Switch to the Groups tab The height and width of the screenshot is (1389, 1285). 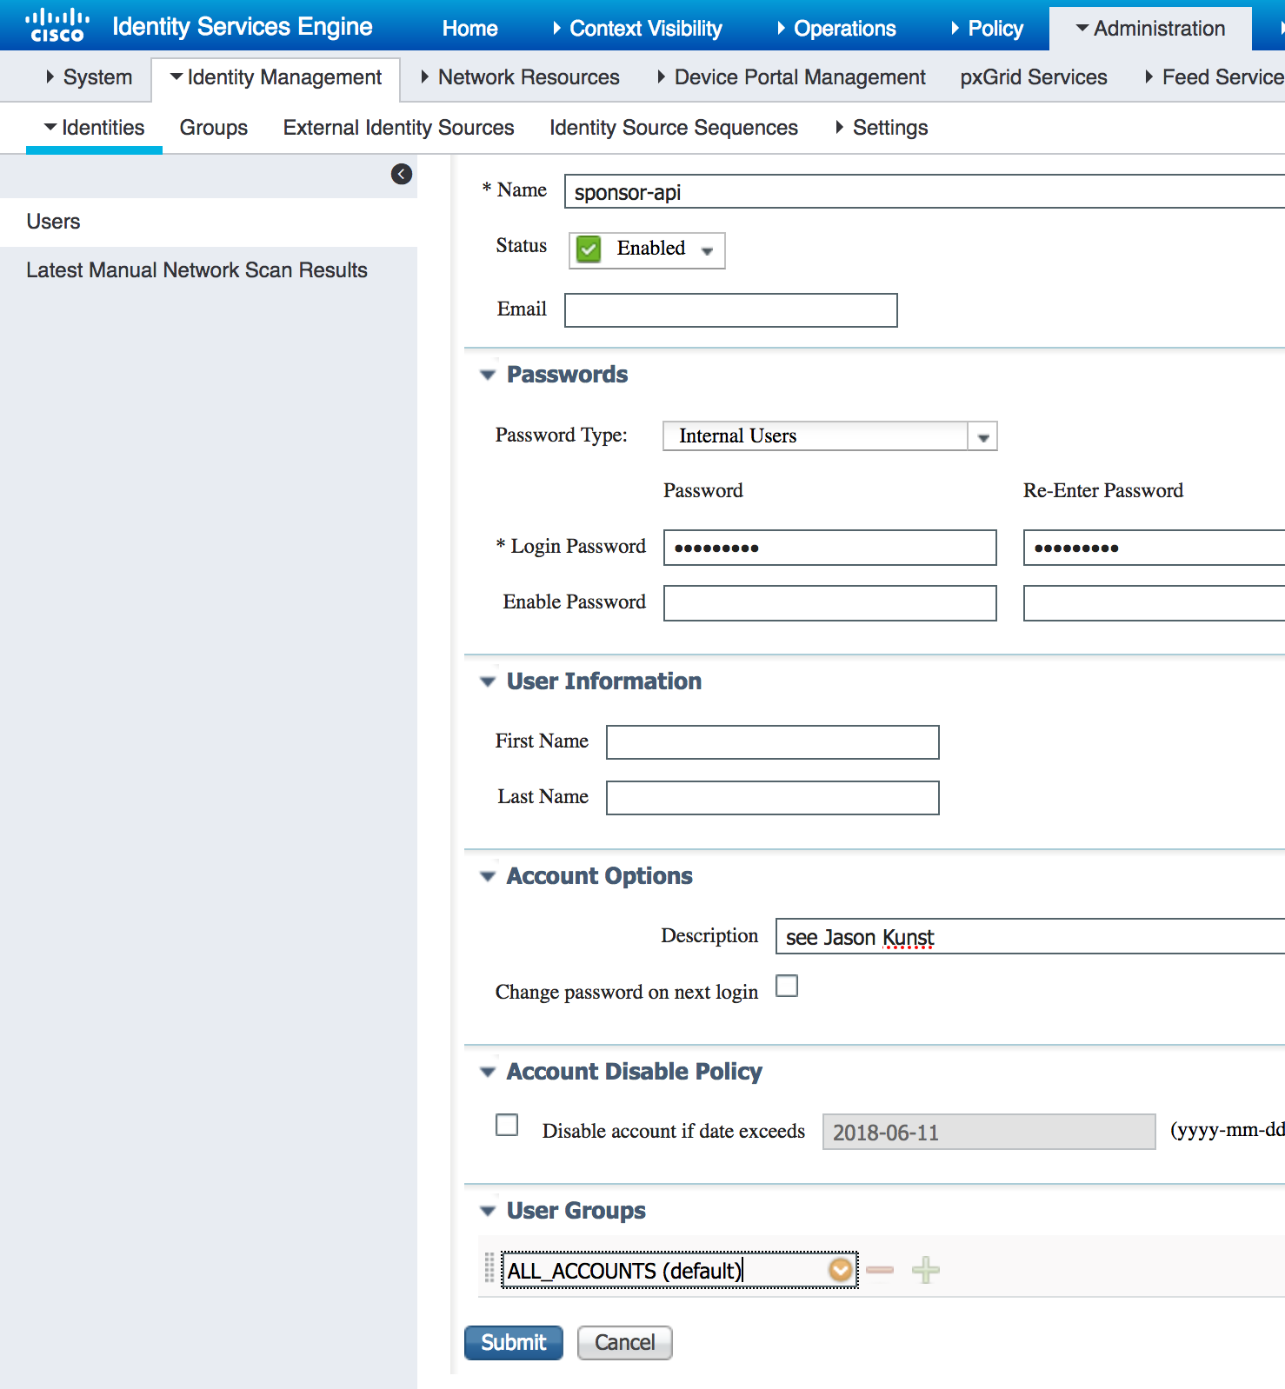point(214,128)
